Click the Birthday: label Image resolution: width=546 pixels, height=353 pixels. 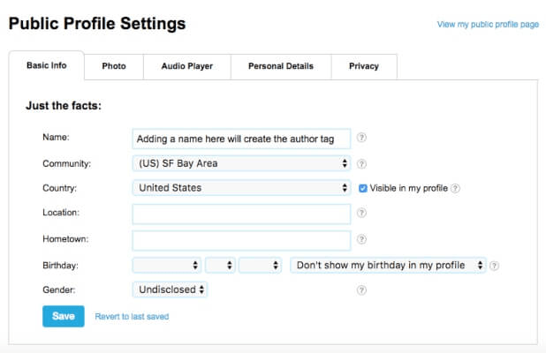[x=60, y=266]
